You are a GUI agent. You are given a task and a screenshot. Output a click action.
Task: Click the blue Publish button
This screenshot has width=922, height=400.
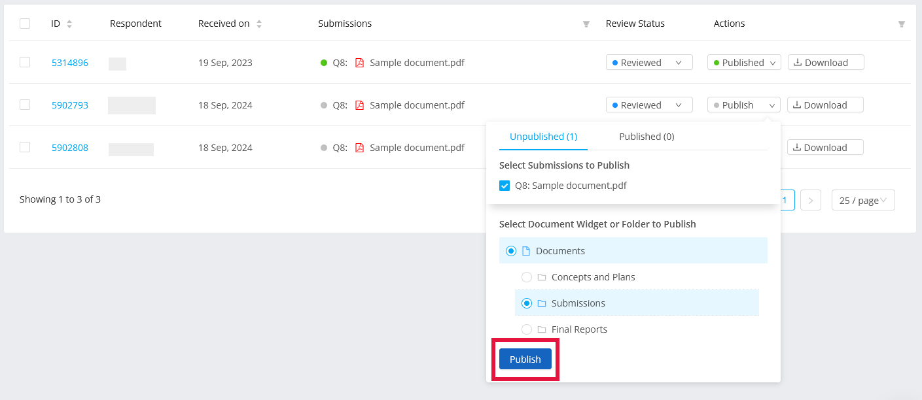click(x=525, y=359)
